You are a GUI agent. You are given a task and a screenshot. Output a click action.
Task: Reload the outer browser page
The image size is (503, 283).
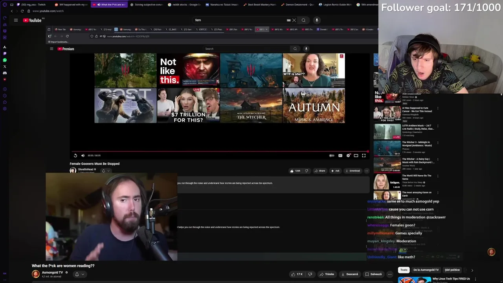pyautogui.click(x=22, y=11)
